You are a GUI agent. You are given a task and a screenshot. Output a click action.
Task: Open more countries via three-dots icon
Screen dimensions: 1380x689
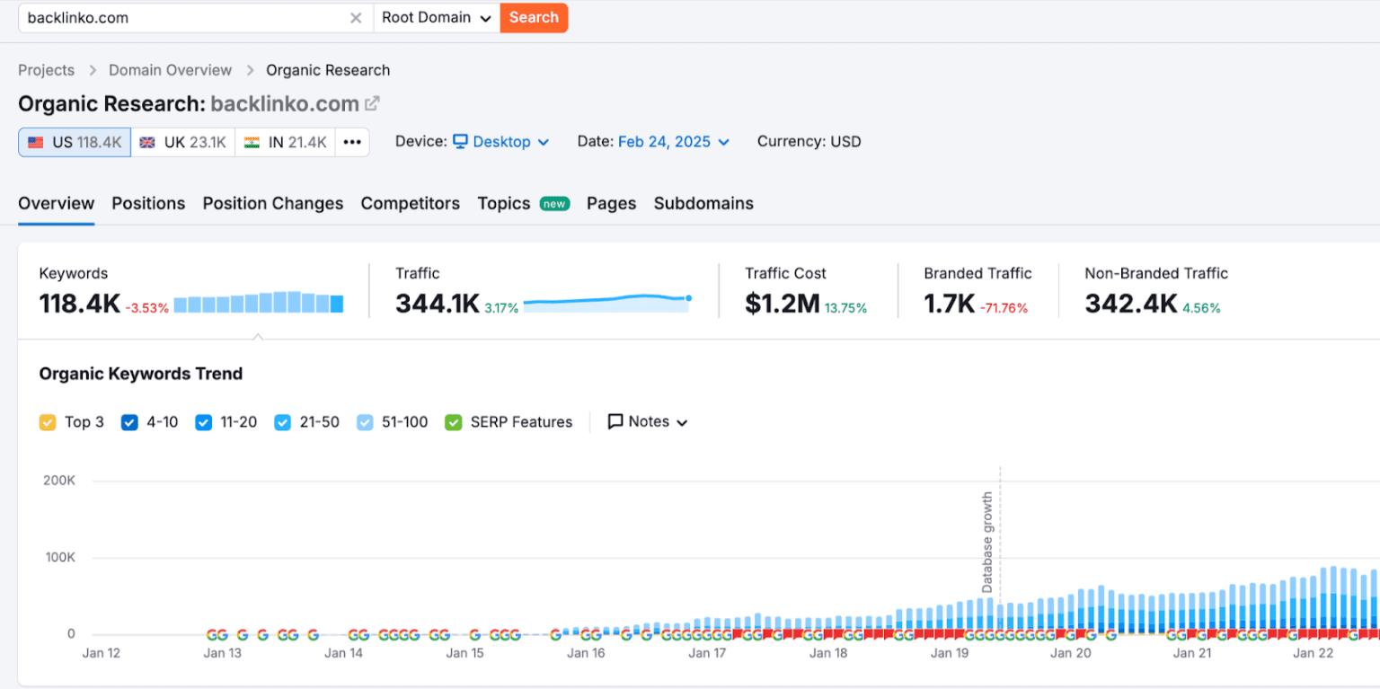[x=352, y=142]
